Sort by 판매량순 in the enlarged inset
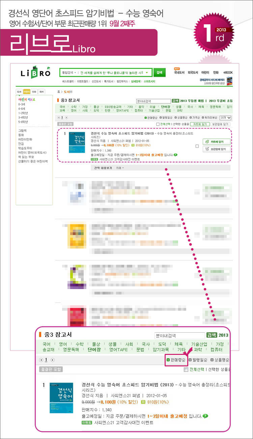Viewport: 253px width, 439px height. [176, 360]
